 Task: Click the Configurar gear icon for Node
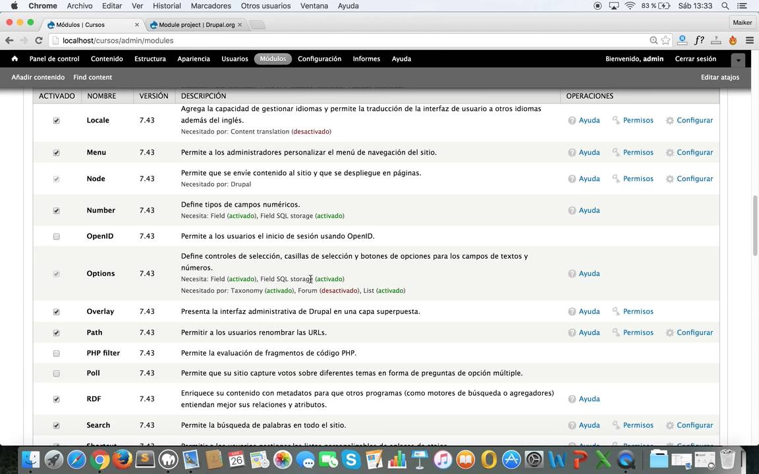coord(669,179)
